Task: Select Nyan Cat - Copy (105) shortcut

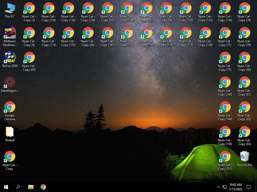Action: (49, 12)
